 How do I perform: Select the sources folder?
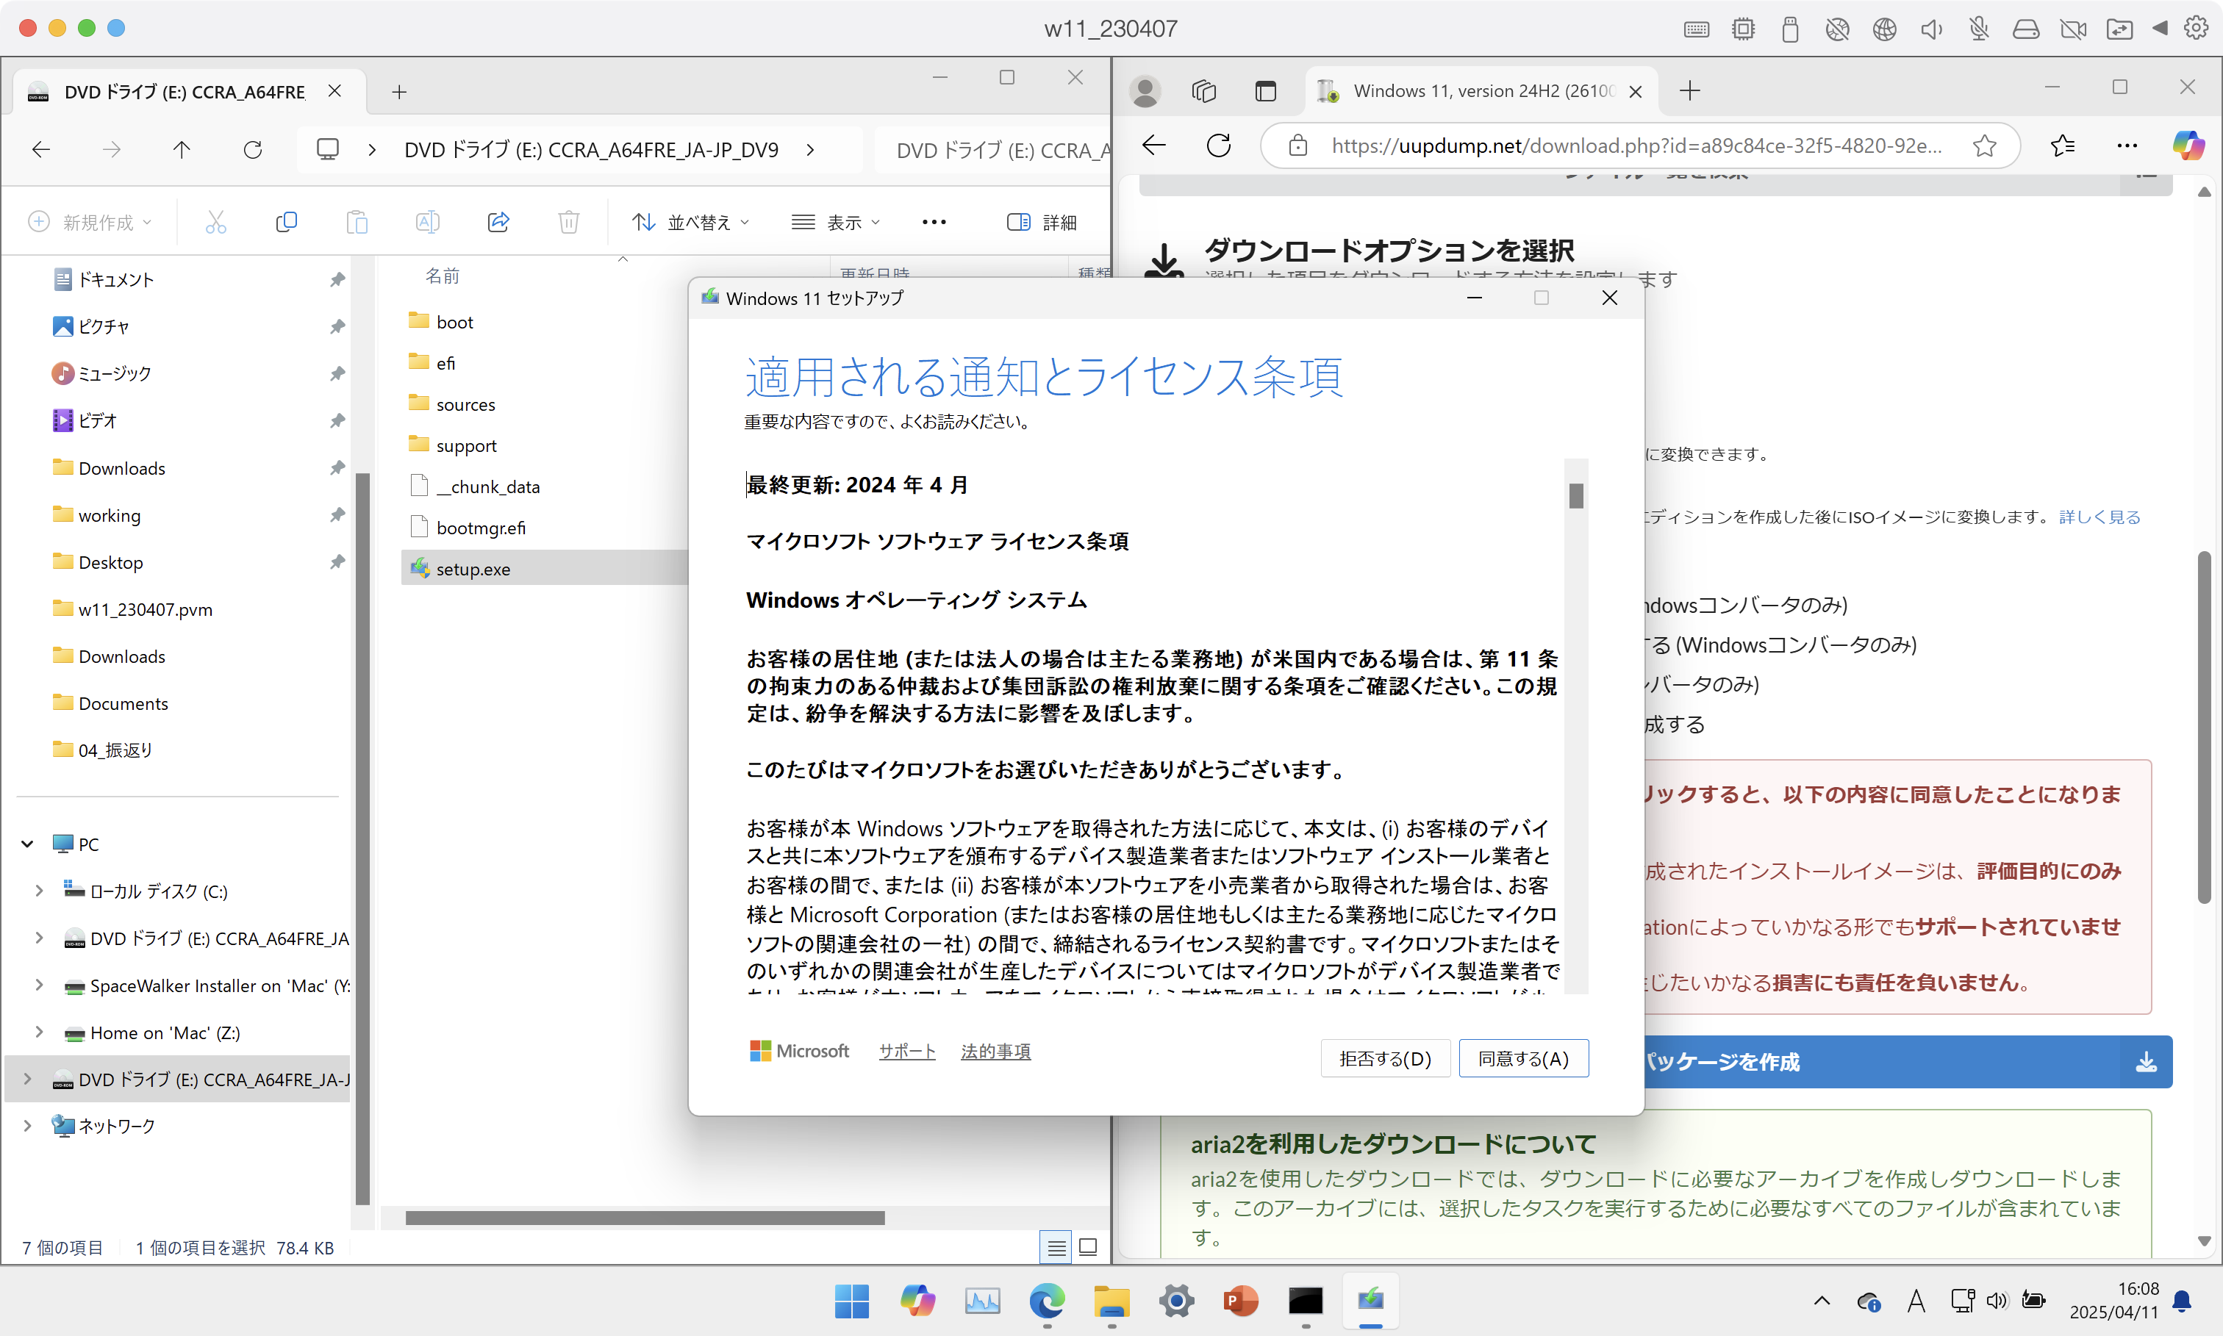click(465, 404)
